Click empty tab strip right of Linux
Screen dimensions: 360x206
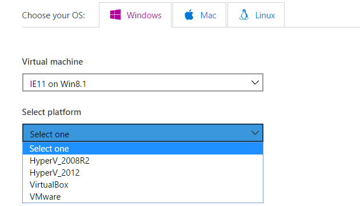(321, 15)
